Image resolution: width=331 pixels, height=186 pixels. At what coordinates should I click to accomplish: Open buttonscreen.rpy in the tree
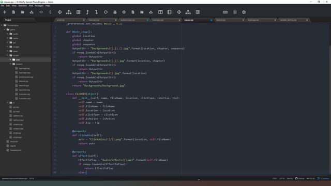pyautogui.click(x=26, y=77)
